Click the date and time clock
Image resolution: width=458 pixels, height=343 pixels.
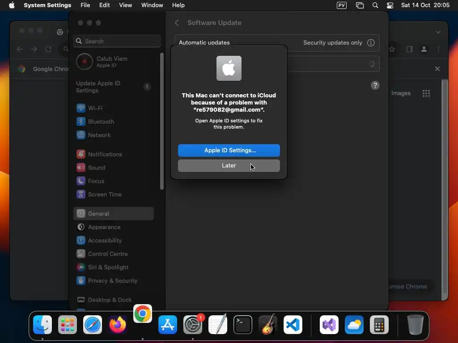pyautogui.click(x=425, y=5)
